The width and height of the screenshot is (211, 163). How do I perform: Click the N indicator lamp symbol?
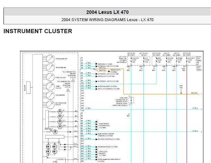point(60,116)
